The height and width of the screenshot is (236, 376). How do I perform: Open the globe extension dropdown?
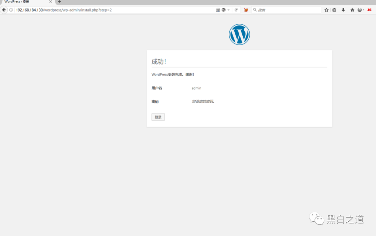coord(361,10)
